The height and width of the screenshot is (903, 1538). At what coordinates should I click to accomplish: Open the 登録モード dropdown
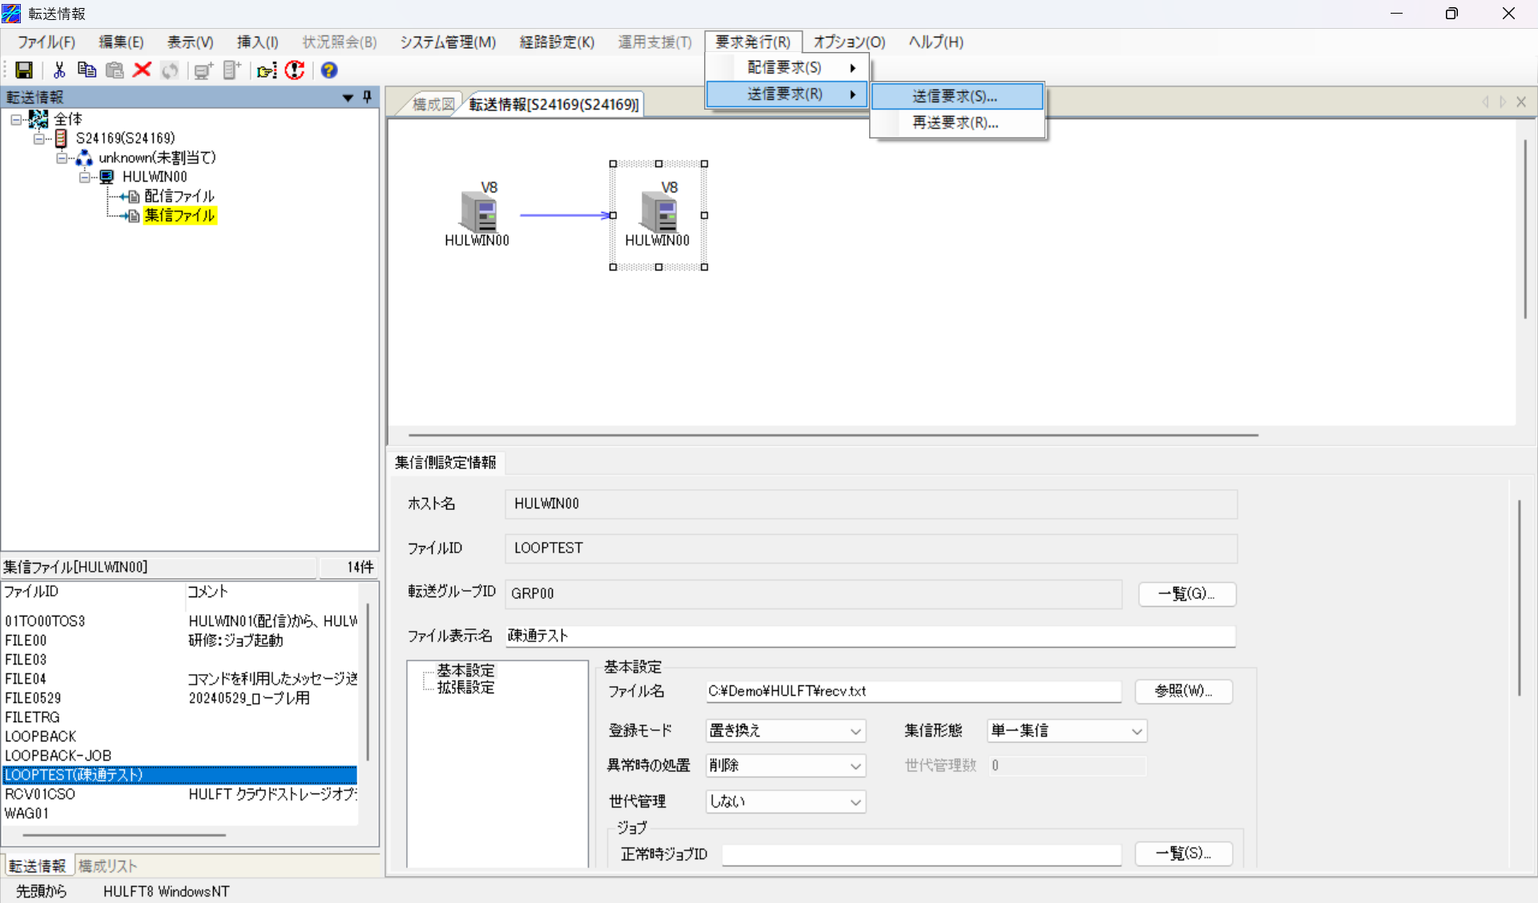pos(785,731)
